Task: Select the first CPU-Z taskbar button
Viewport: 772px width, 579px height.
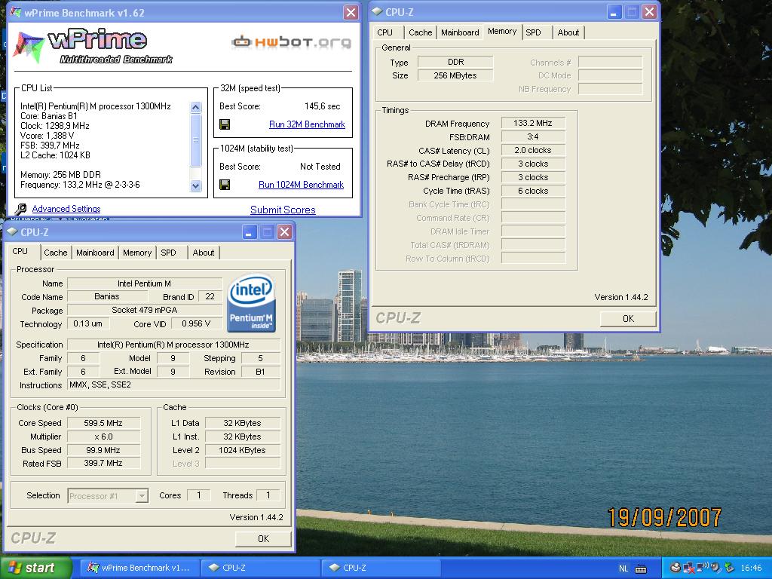Action: pos(261,568)
